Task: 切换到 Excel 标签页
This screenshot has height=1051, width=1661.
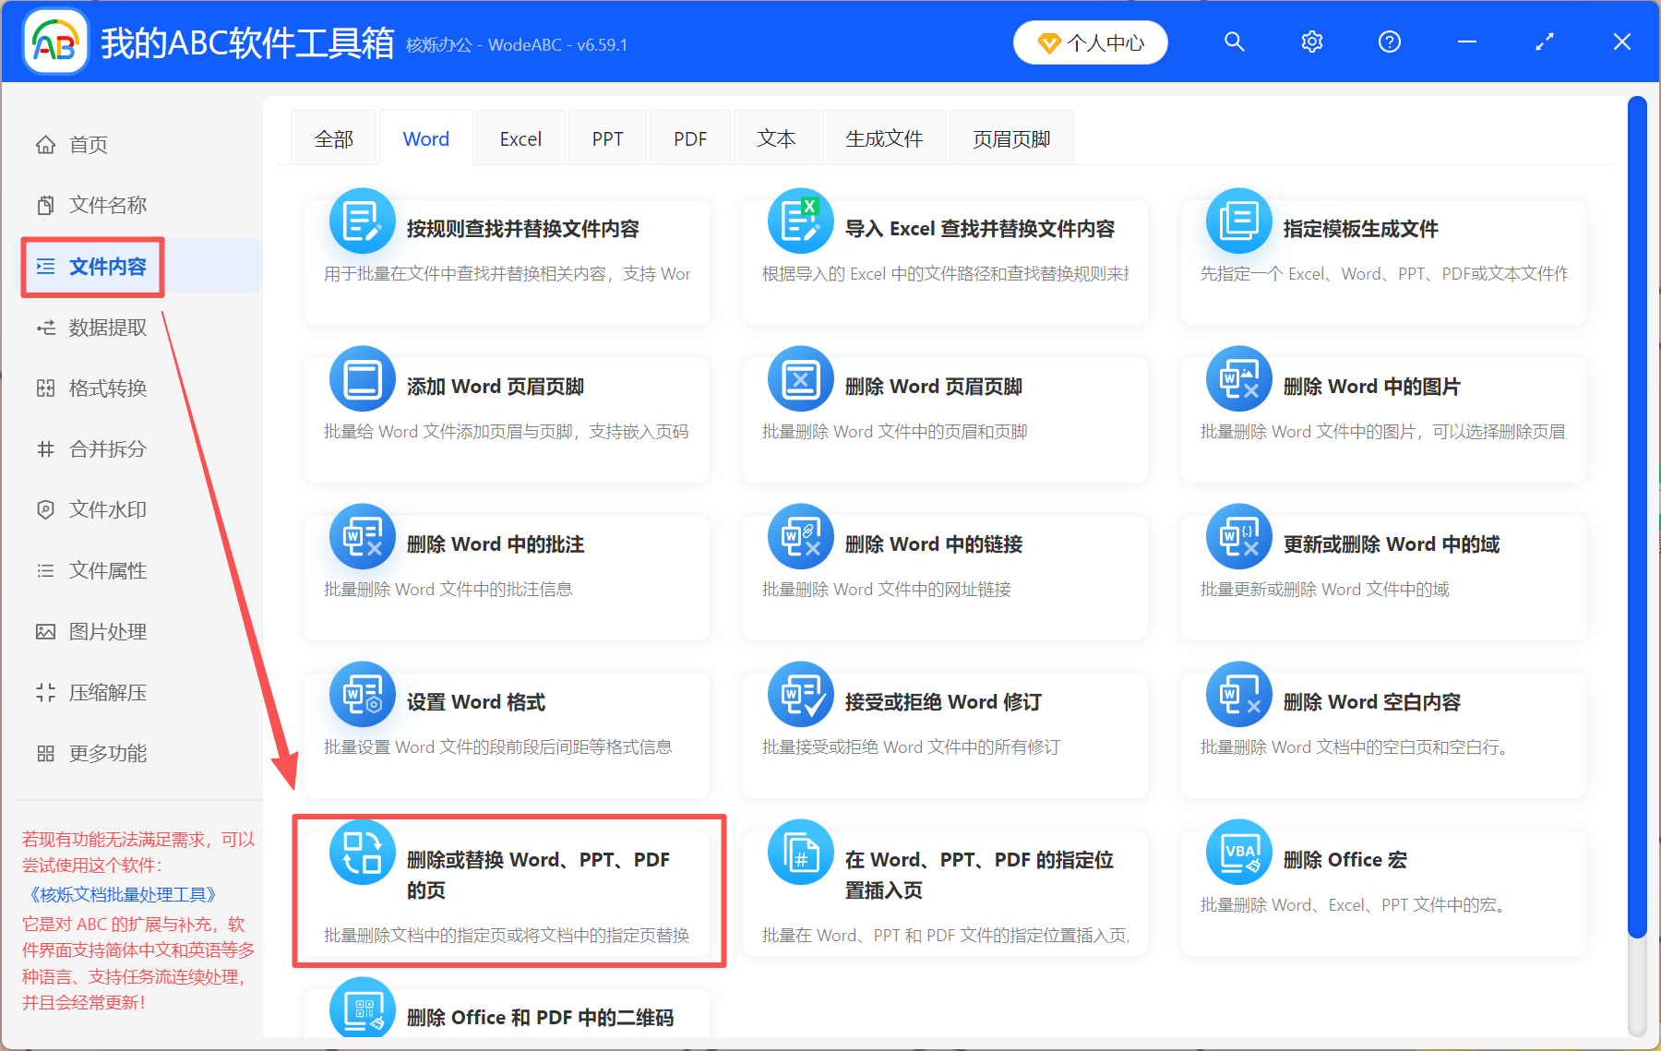Action: click(520, 137)
